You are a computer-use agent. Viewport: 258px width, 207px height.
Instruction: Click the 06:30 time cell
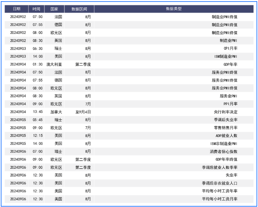[37, 48]
